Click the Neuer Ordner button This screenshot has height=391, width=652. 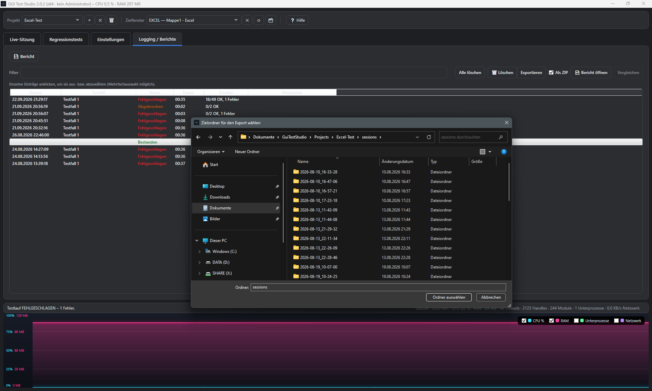pyautogui.click(x=247, y=152)
